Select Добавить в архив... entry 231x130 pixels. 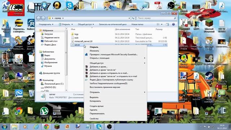pyautogui.click(x=99, y=66)
